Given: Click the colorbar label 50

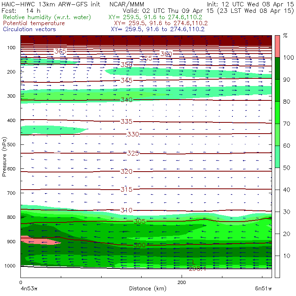Looking at the screenshot, I should point(286,168).
